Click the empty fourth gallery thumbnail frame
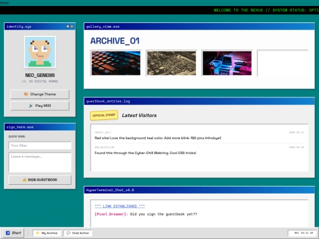 (x=283, y=63)
